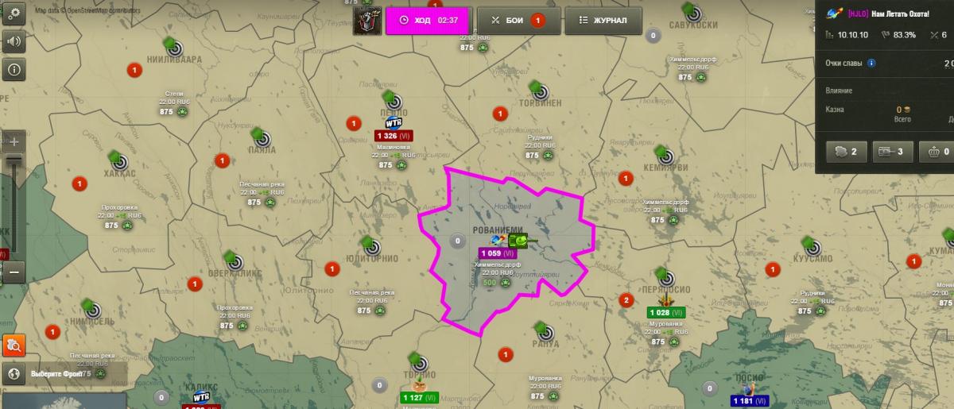Click the Малиновка map name label
Screen dimensions: 954x409
point(394,147)
